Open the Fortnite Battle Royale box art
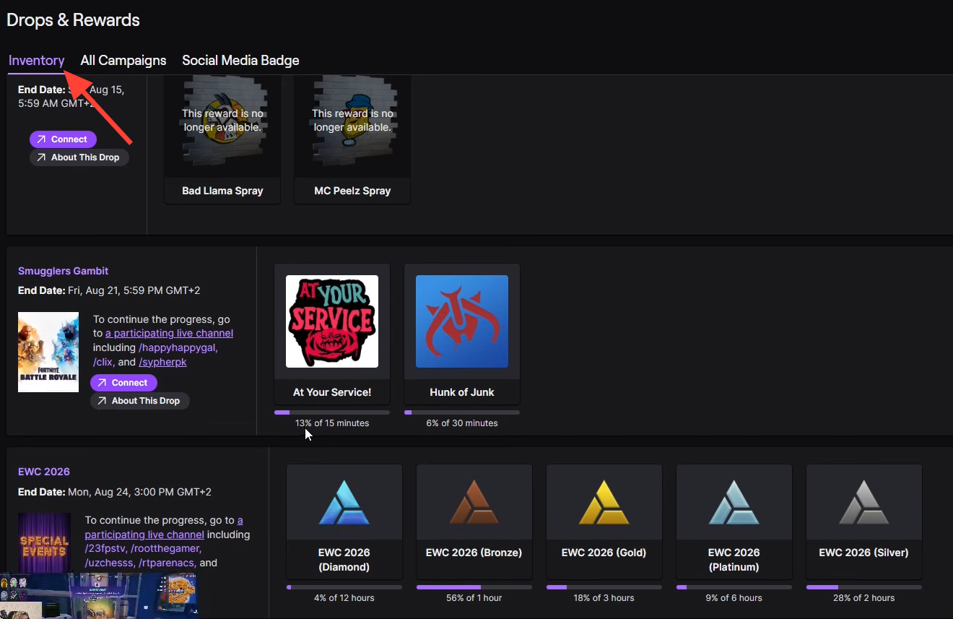This screenshot has height=619, width=953. [48, 352]
